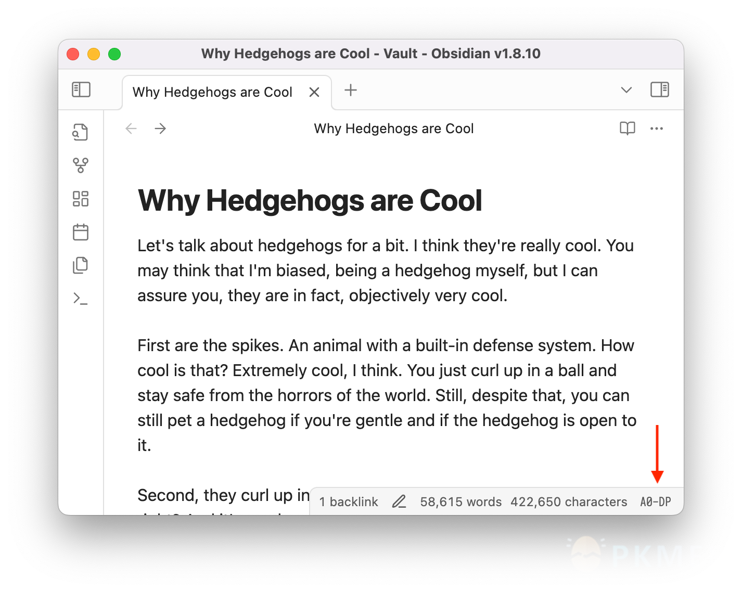Click the 1 backlink status item

point(349,501)
